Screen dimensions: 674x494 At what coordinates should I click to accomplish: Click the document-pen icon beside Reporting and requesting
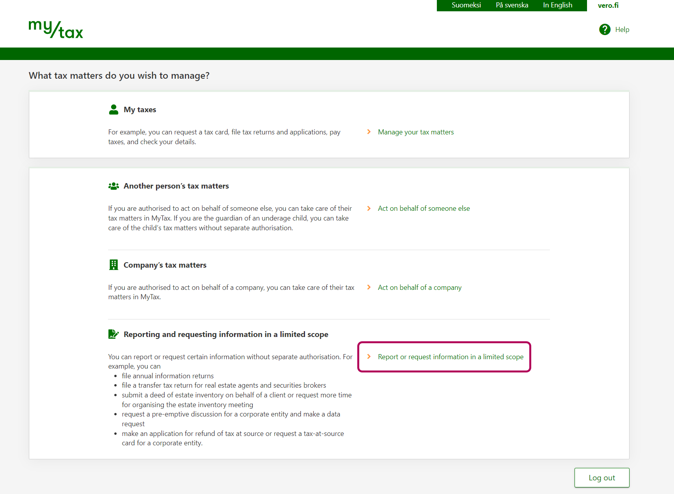tap(114, 334)
